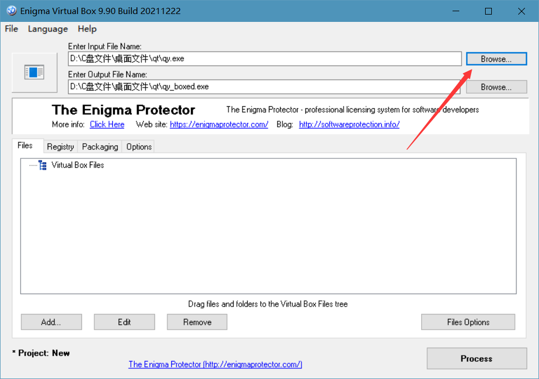Focus the Input File Name field
539x379 pixels.
pos(264,59)
